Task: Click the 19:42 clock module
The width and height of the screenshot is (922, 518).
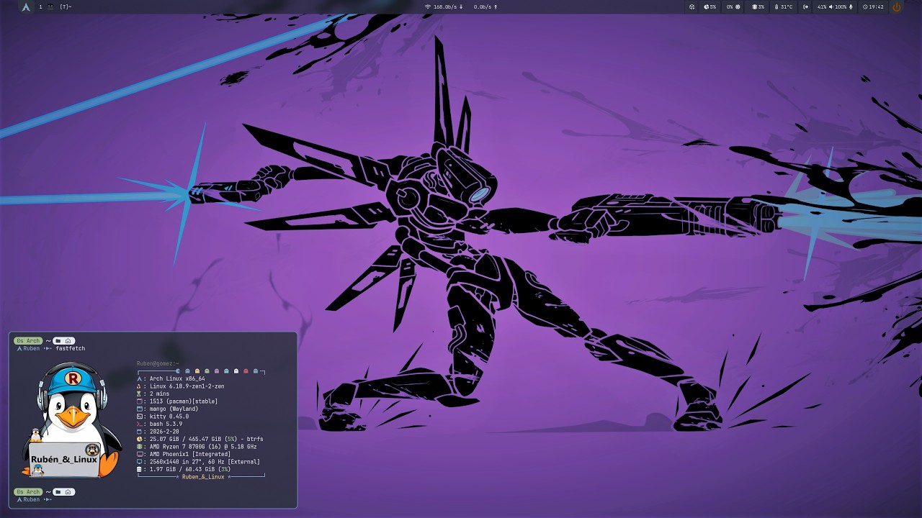Action: pyautogui.click(x=873, y=6)
